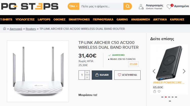Expand the Όλα category dropdown
This screenshot has height=106, width=190.
pyautogui.click(x=73, y=6)
